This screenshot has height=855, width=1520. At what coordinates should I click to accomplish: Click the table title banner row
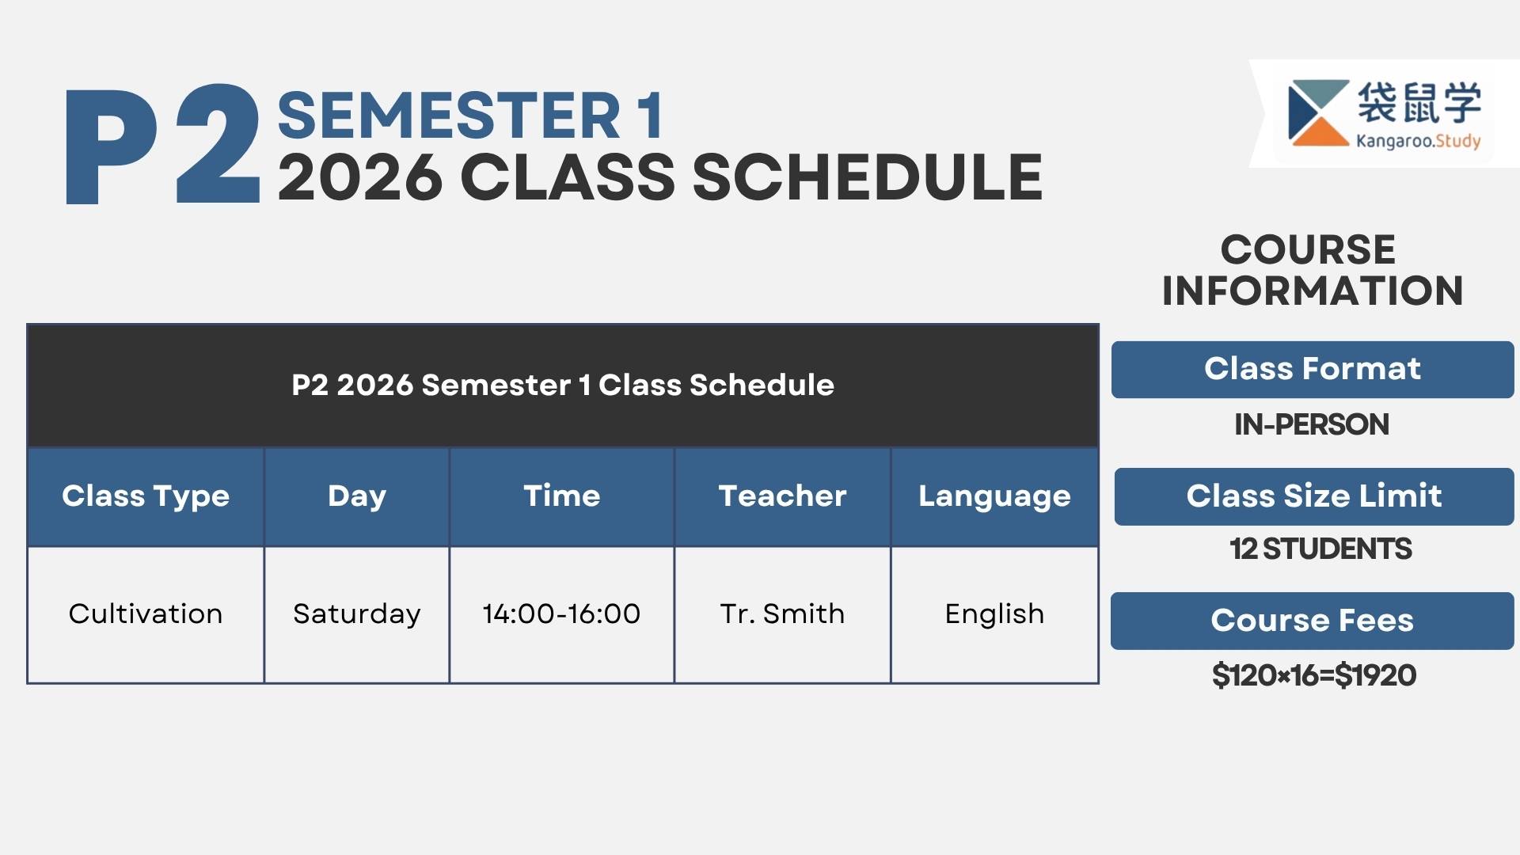562,386
